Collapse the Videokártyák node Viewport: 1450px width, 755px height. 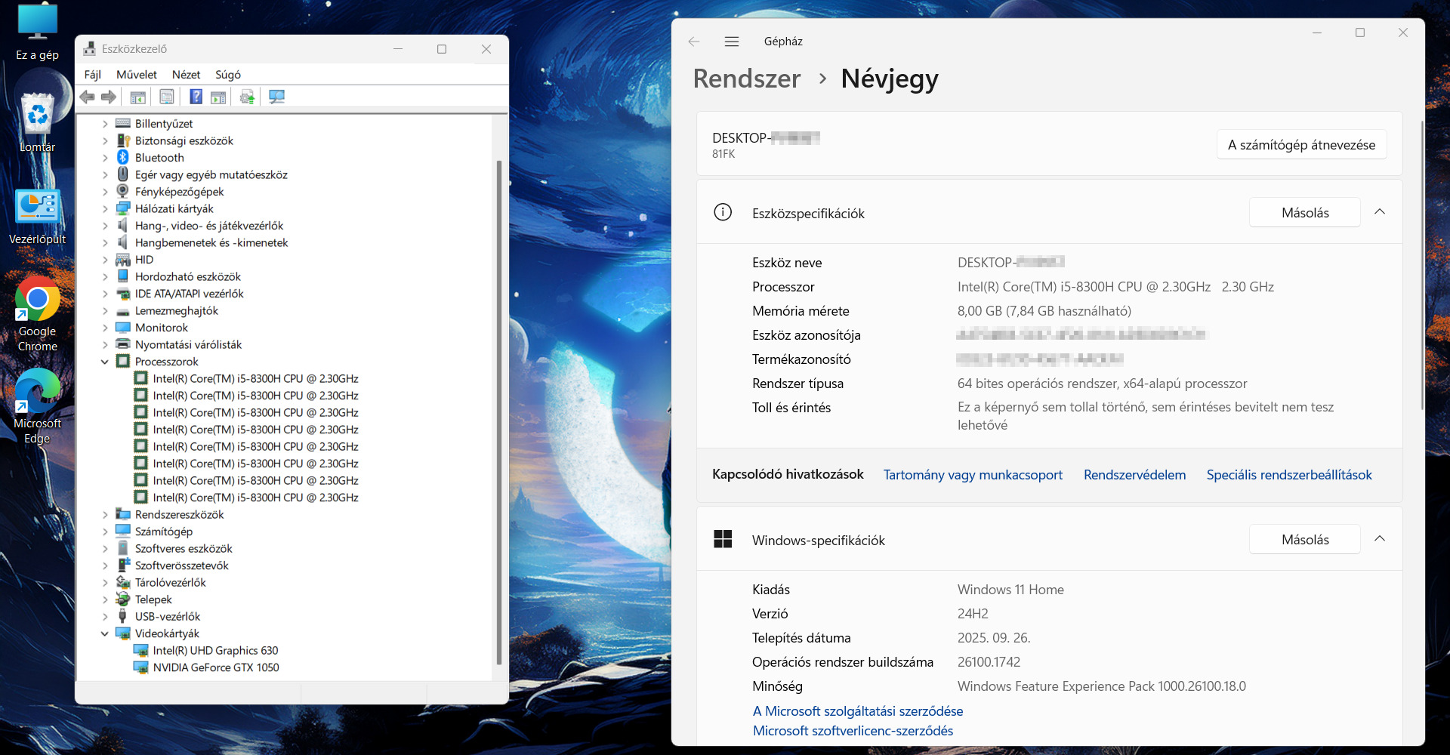105,633
